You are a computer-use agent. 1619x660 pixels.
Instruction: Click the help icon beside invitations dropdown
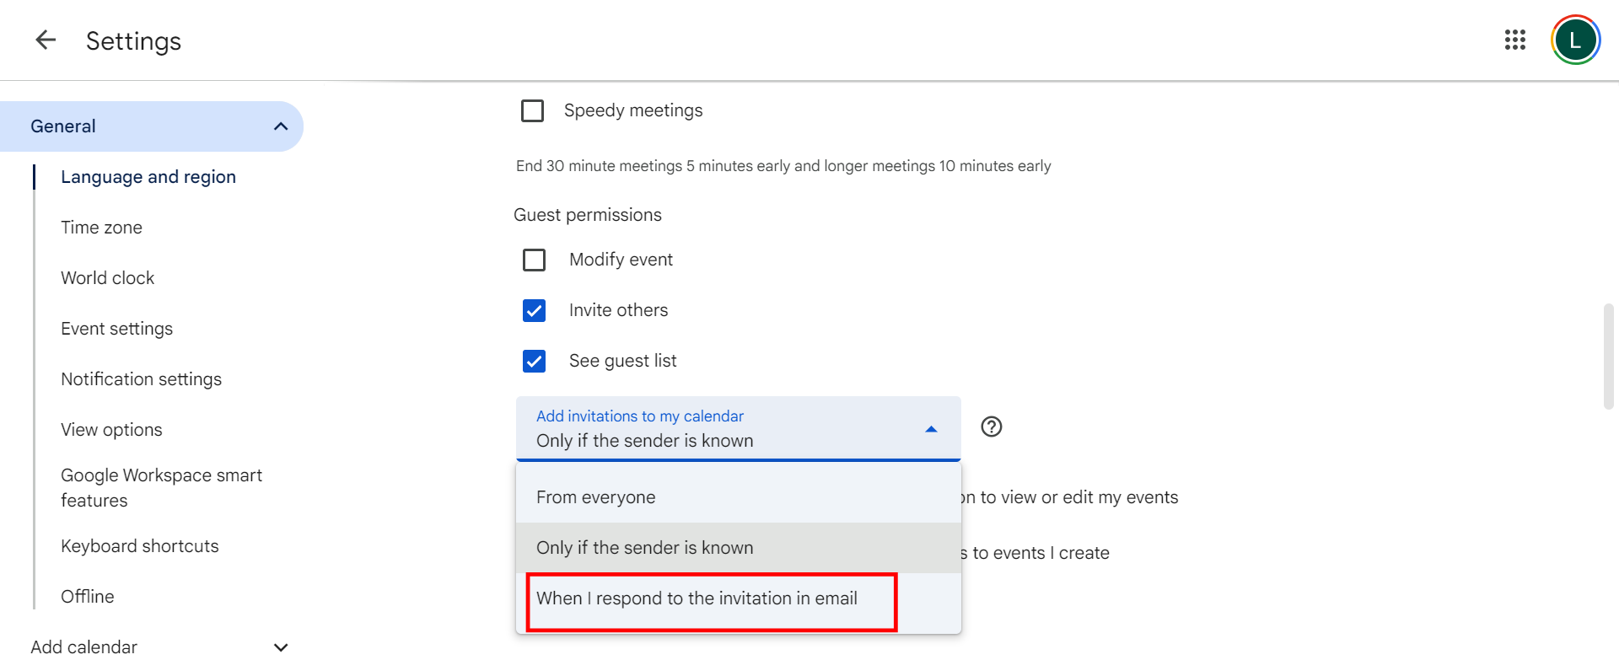click(x=991, y=427)
